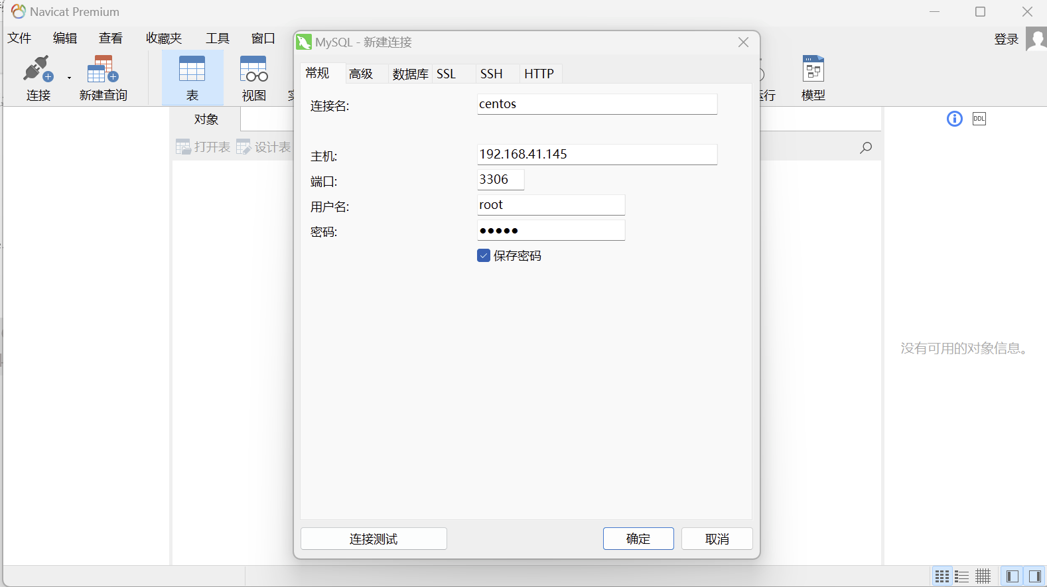1047x587 pixels.
Task: Click the 主机 field with 192.168.41.145
Action: (597, 155)
